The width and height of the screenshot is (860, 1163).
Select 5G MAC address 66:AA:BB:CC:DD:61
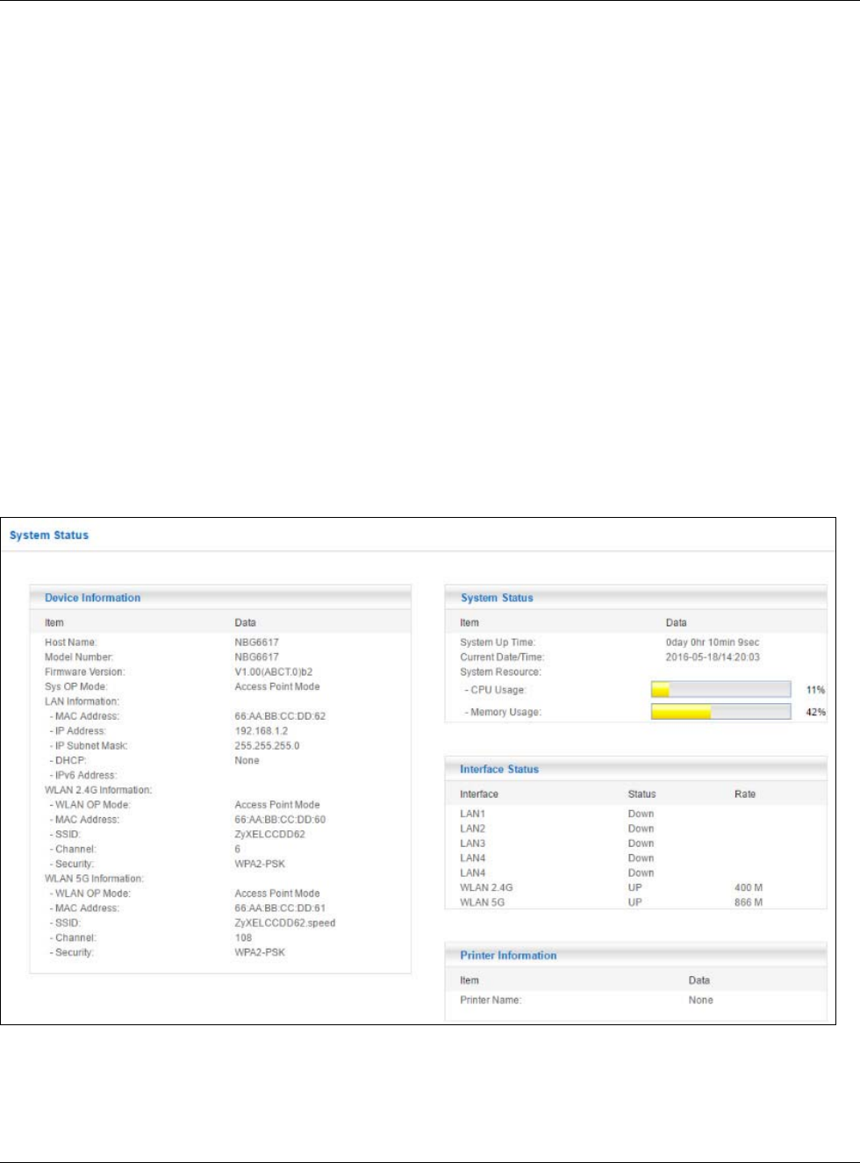280,908
